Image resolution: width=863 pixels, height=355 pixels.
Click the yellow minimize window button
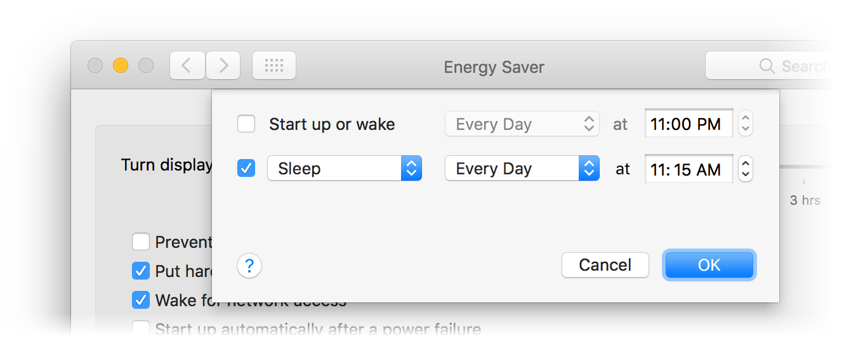pos(121,65)
